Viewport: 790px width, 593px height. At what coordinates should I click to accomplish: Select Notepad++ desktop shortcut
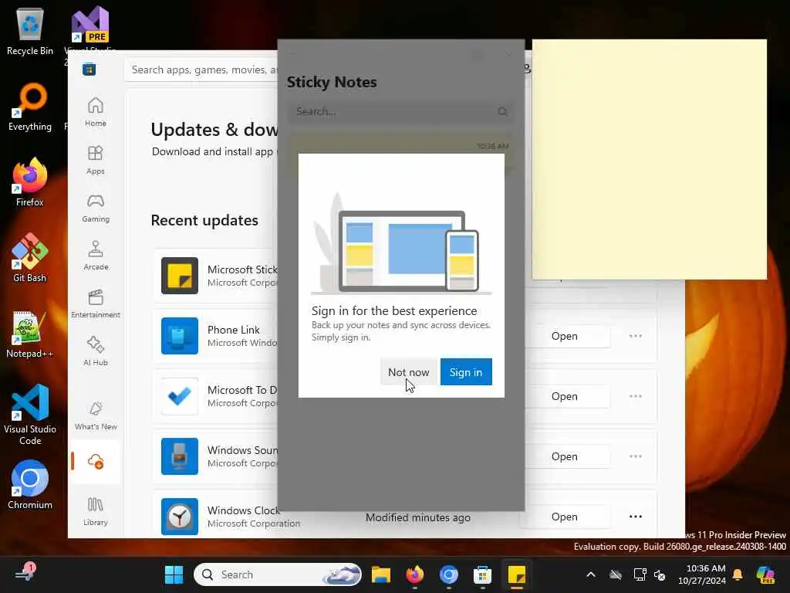point(30,334)
